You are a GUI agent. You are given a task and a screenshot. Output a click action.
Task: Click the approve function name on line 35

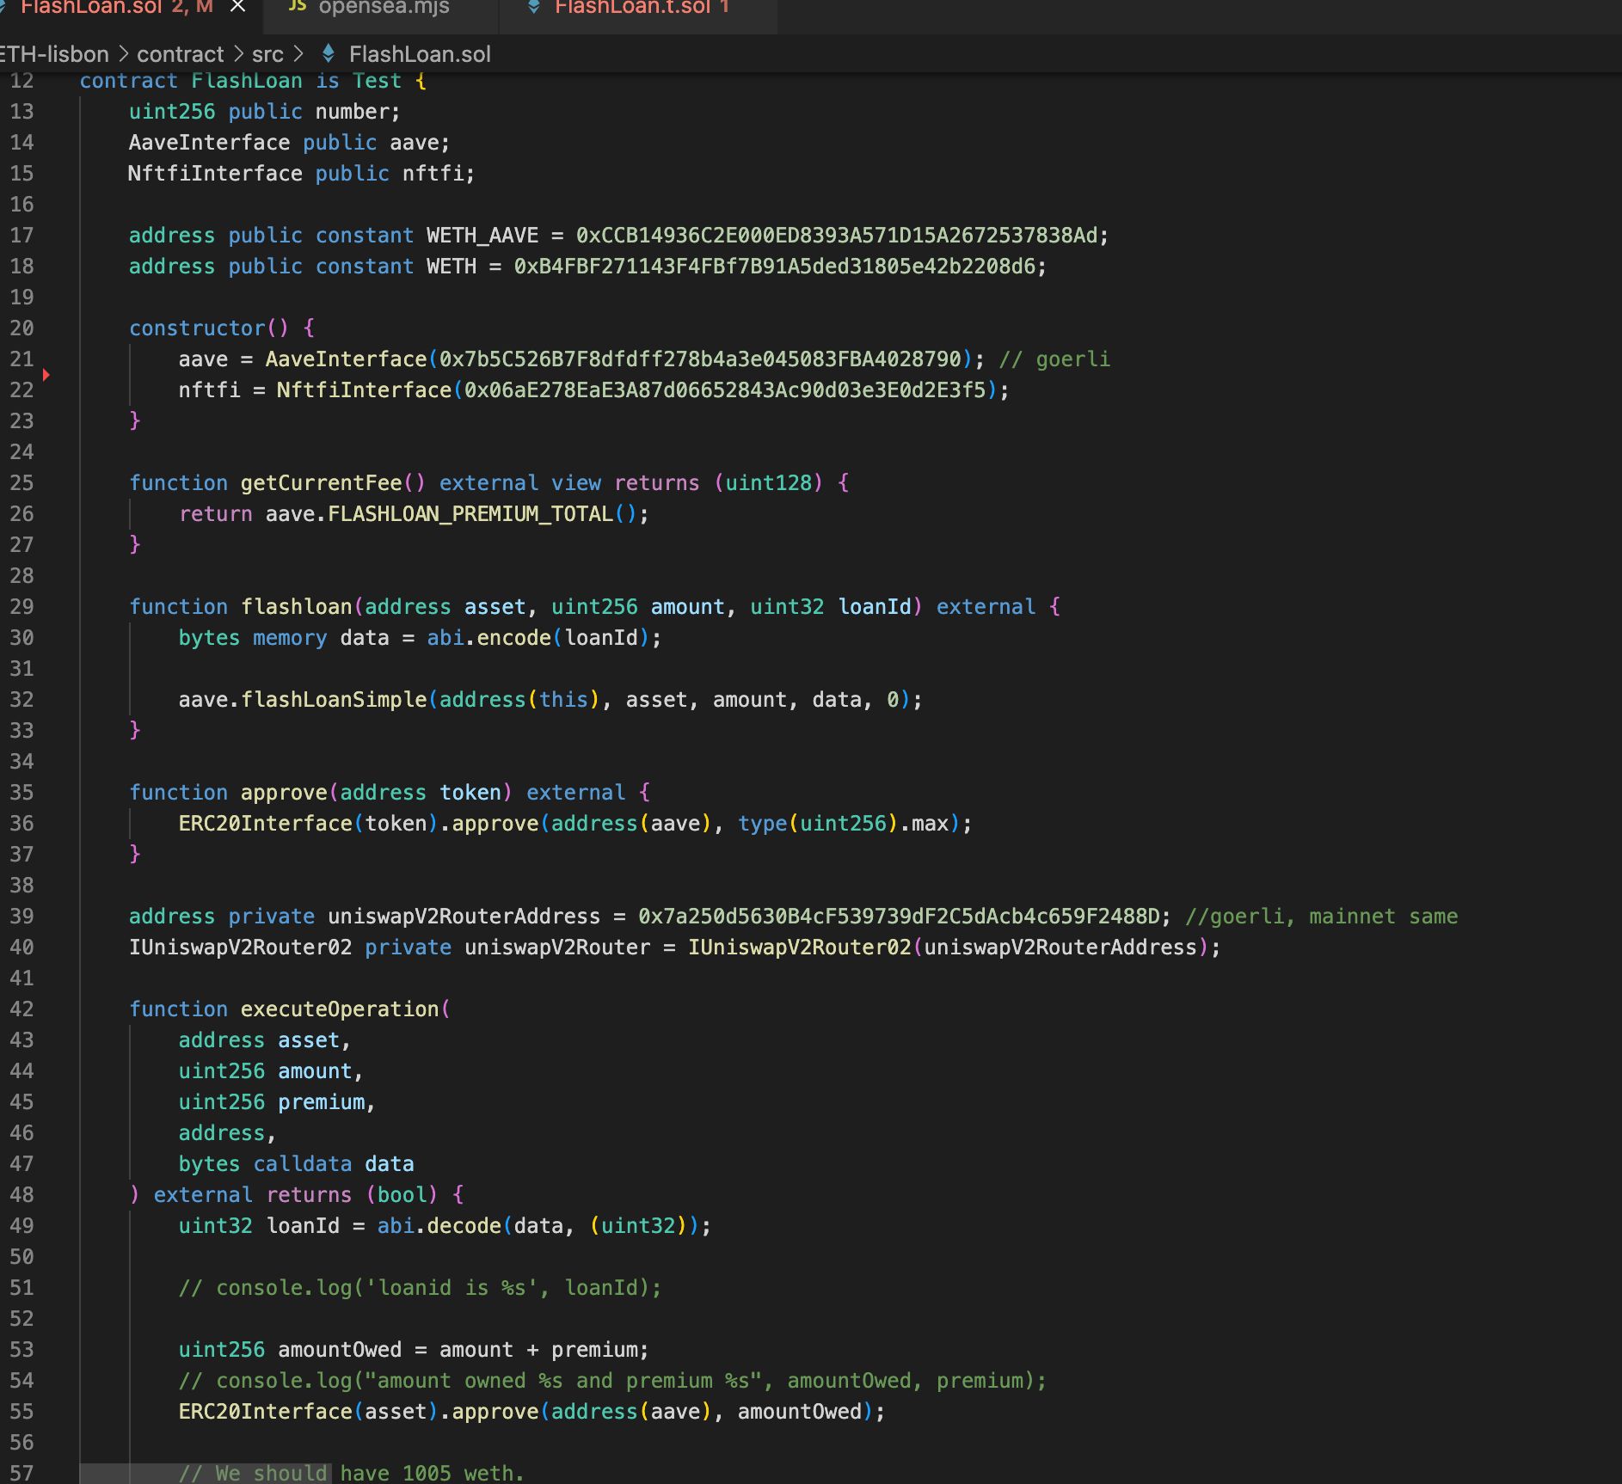click(x=284, y=793)
